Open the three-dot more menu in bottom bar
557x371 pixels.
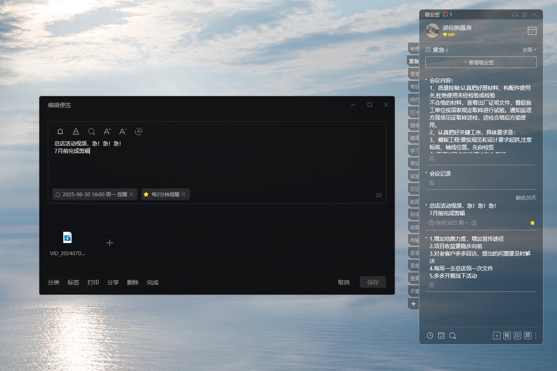[x=536, y=336]
